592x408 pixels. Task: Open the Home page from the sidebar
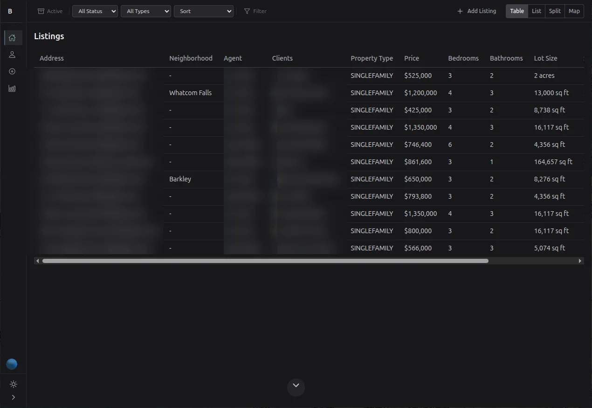click(x=12, y=38)
